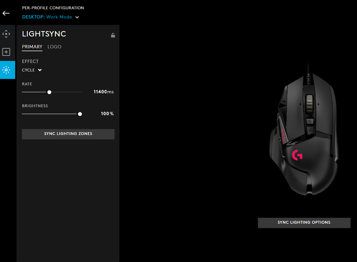Image resolution: width=357 pixels, height=262 pixels.
Task: Select the sensitivity DPI settings icon
Action: point(7,33)
